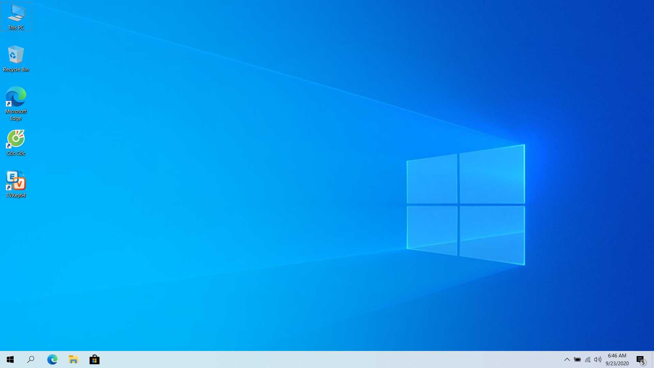The width and height of the screenshot is (654, 368).
Task: Click the 6:46 AM clock time
Action: pos(617,355)
